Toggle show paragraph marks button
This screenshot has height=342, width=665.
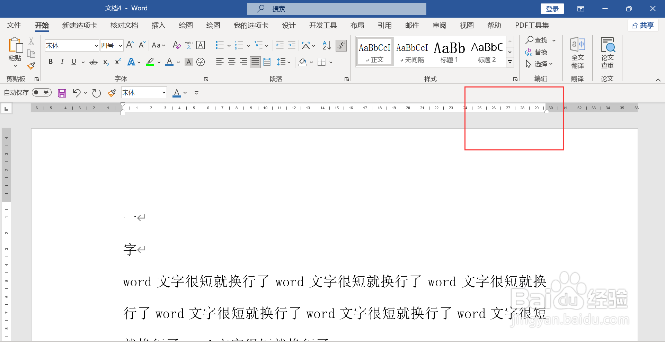(341, 45)
